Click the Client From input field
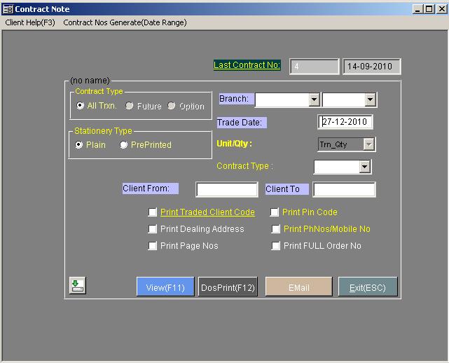Image resolution: width=449 pixels, height=363 pixels. [226, 189]
